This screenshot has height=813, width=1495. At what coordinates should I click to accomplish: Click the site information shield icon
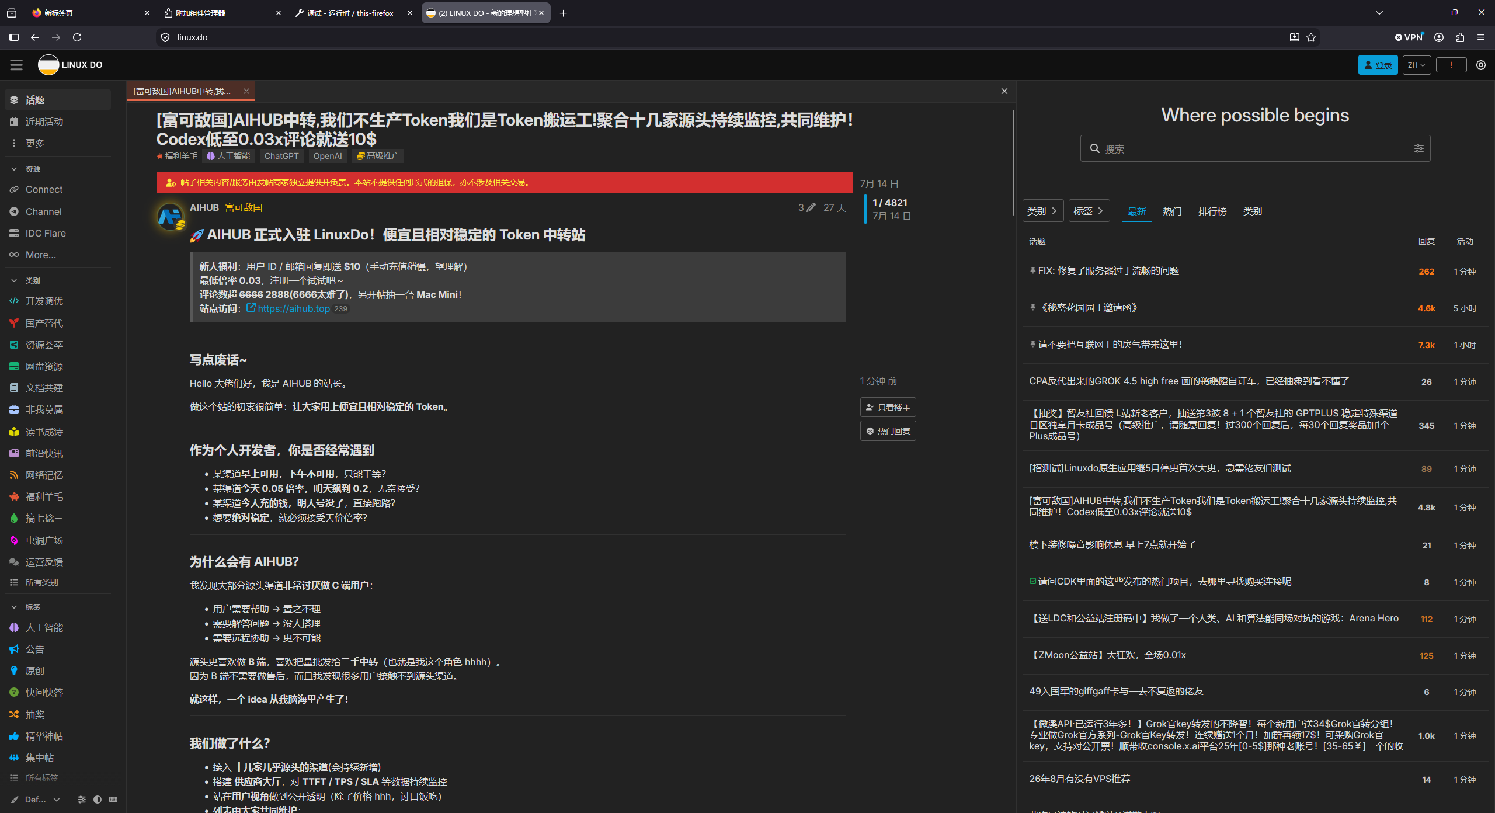coord(165,37)
